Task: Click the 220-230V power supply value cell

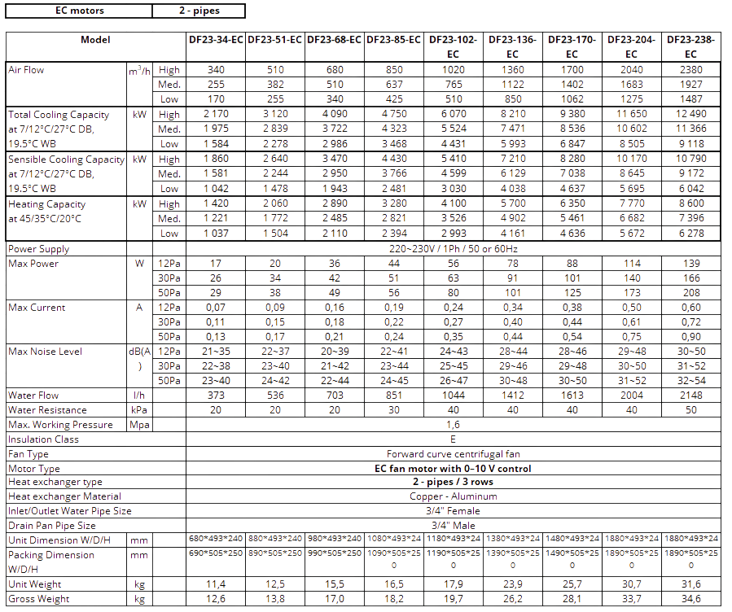Action: [454, 249]
